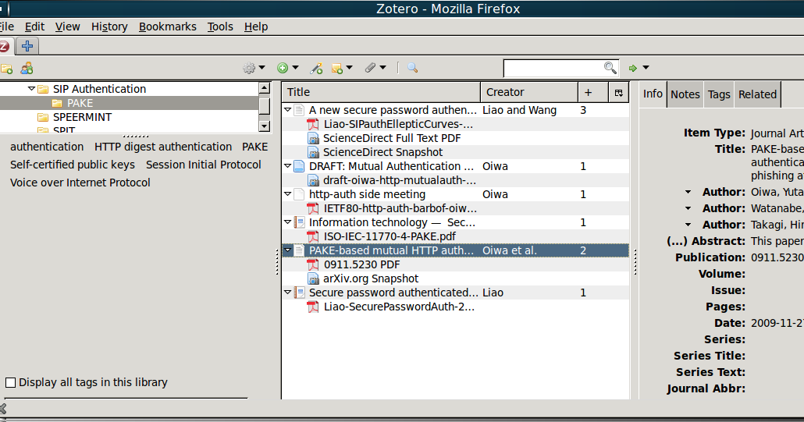
Task: Filter by 'Self-certified public keys' tag
Action: (x=73, y=165)
